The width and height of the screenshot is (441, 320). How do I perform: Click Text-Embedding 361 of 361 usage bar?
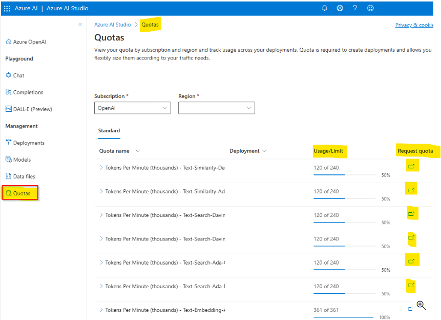[343, 317]
